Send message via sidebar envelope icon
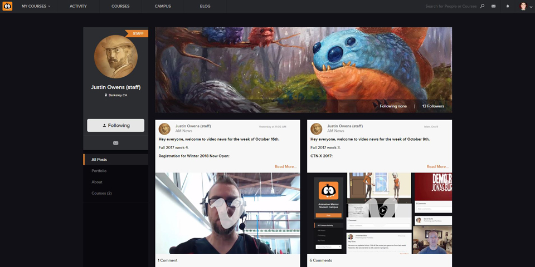 click(x=116, y=143)
